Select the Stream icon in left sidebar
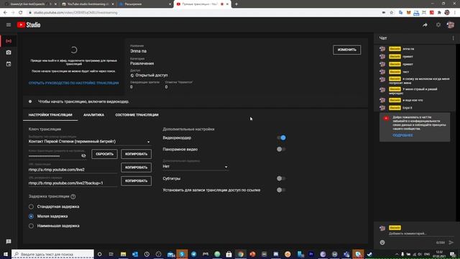The image size is (460, 259). pyautogui.click(x=9, y=41)
